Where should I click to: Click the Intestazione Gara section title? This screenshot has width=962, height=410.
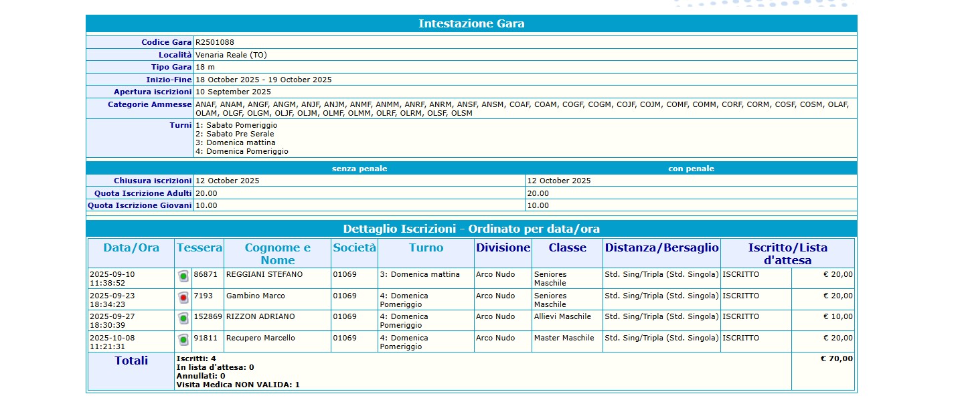[x=471, y=24]
